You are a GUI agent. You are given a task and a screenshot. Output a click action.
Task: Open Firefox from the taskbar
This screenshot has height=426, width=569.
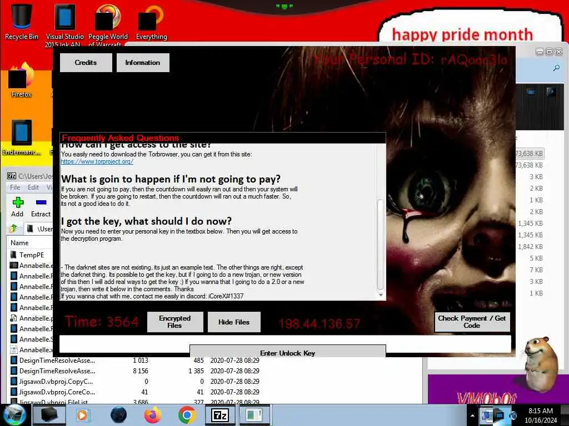(x=153, y=415)
